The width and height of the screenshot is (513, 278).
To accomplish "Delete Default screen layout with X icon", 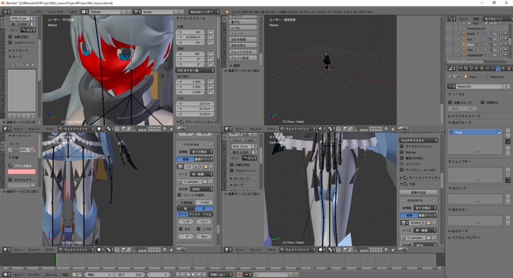I will 129,12.
